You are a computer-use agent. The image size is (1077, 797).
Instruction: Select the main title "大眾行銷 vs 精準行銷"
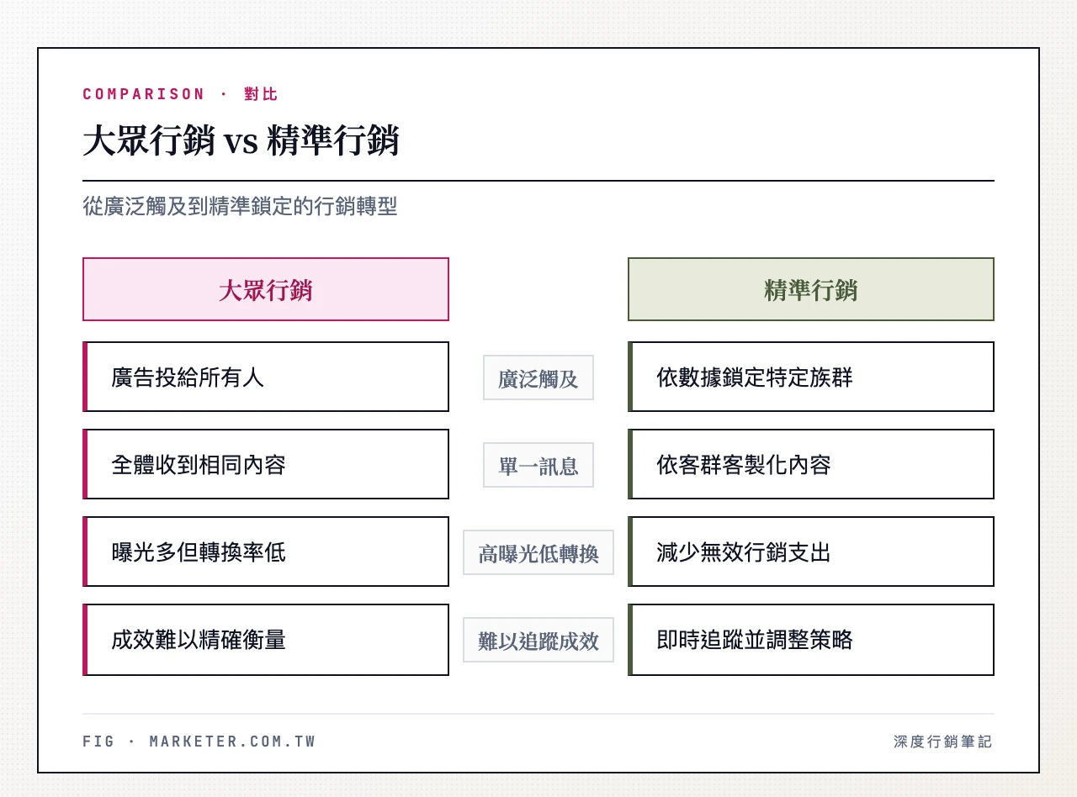click(x=241, y=141)
